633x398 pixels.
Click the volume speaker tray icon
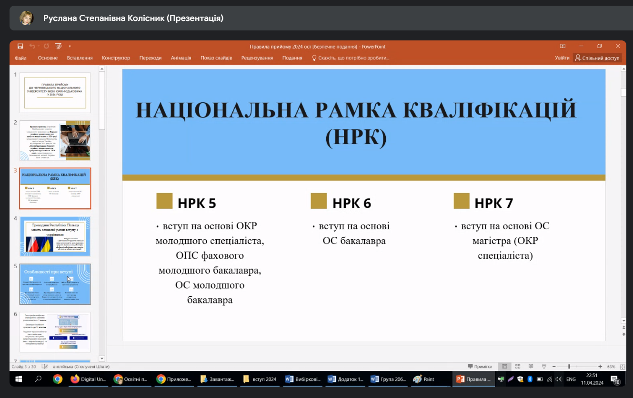[558, 379]
